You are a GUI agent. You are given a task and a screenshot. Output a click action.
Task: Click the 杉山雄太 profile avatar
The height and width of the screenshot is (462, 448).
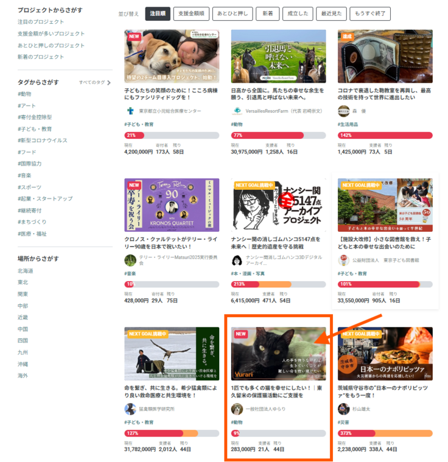click(x=343, y=409)
